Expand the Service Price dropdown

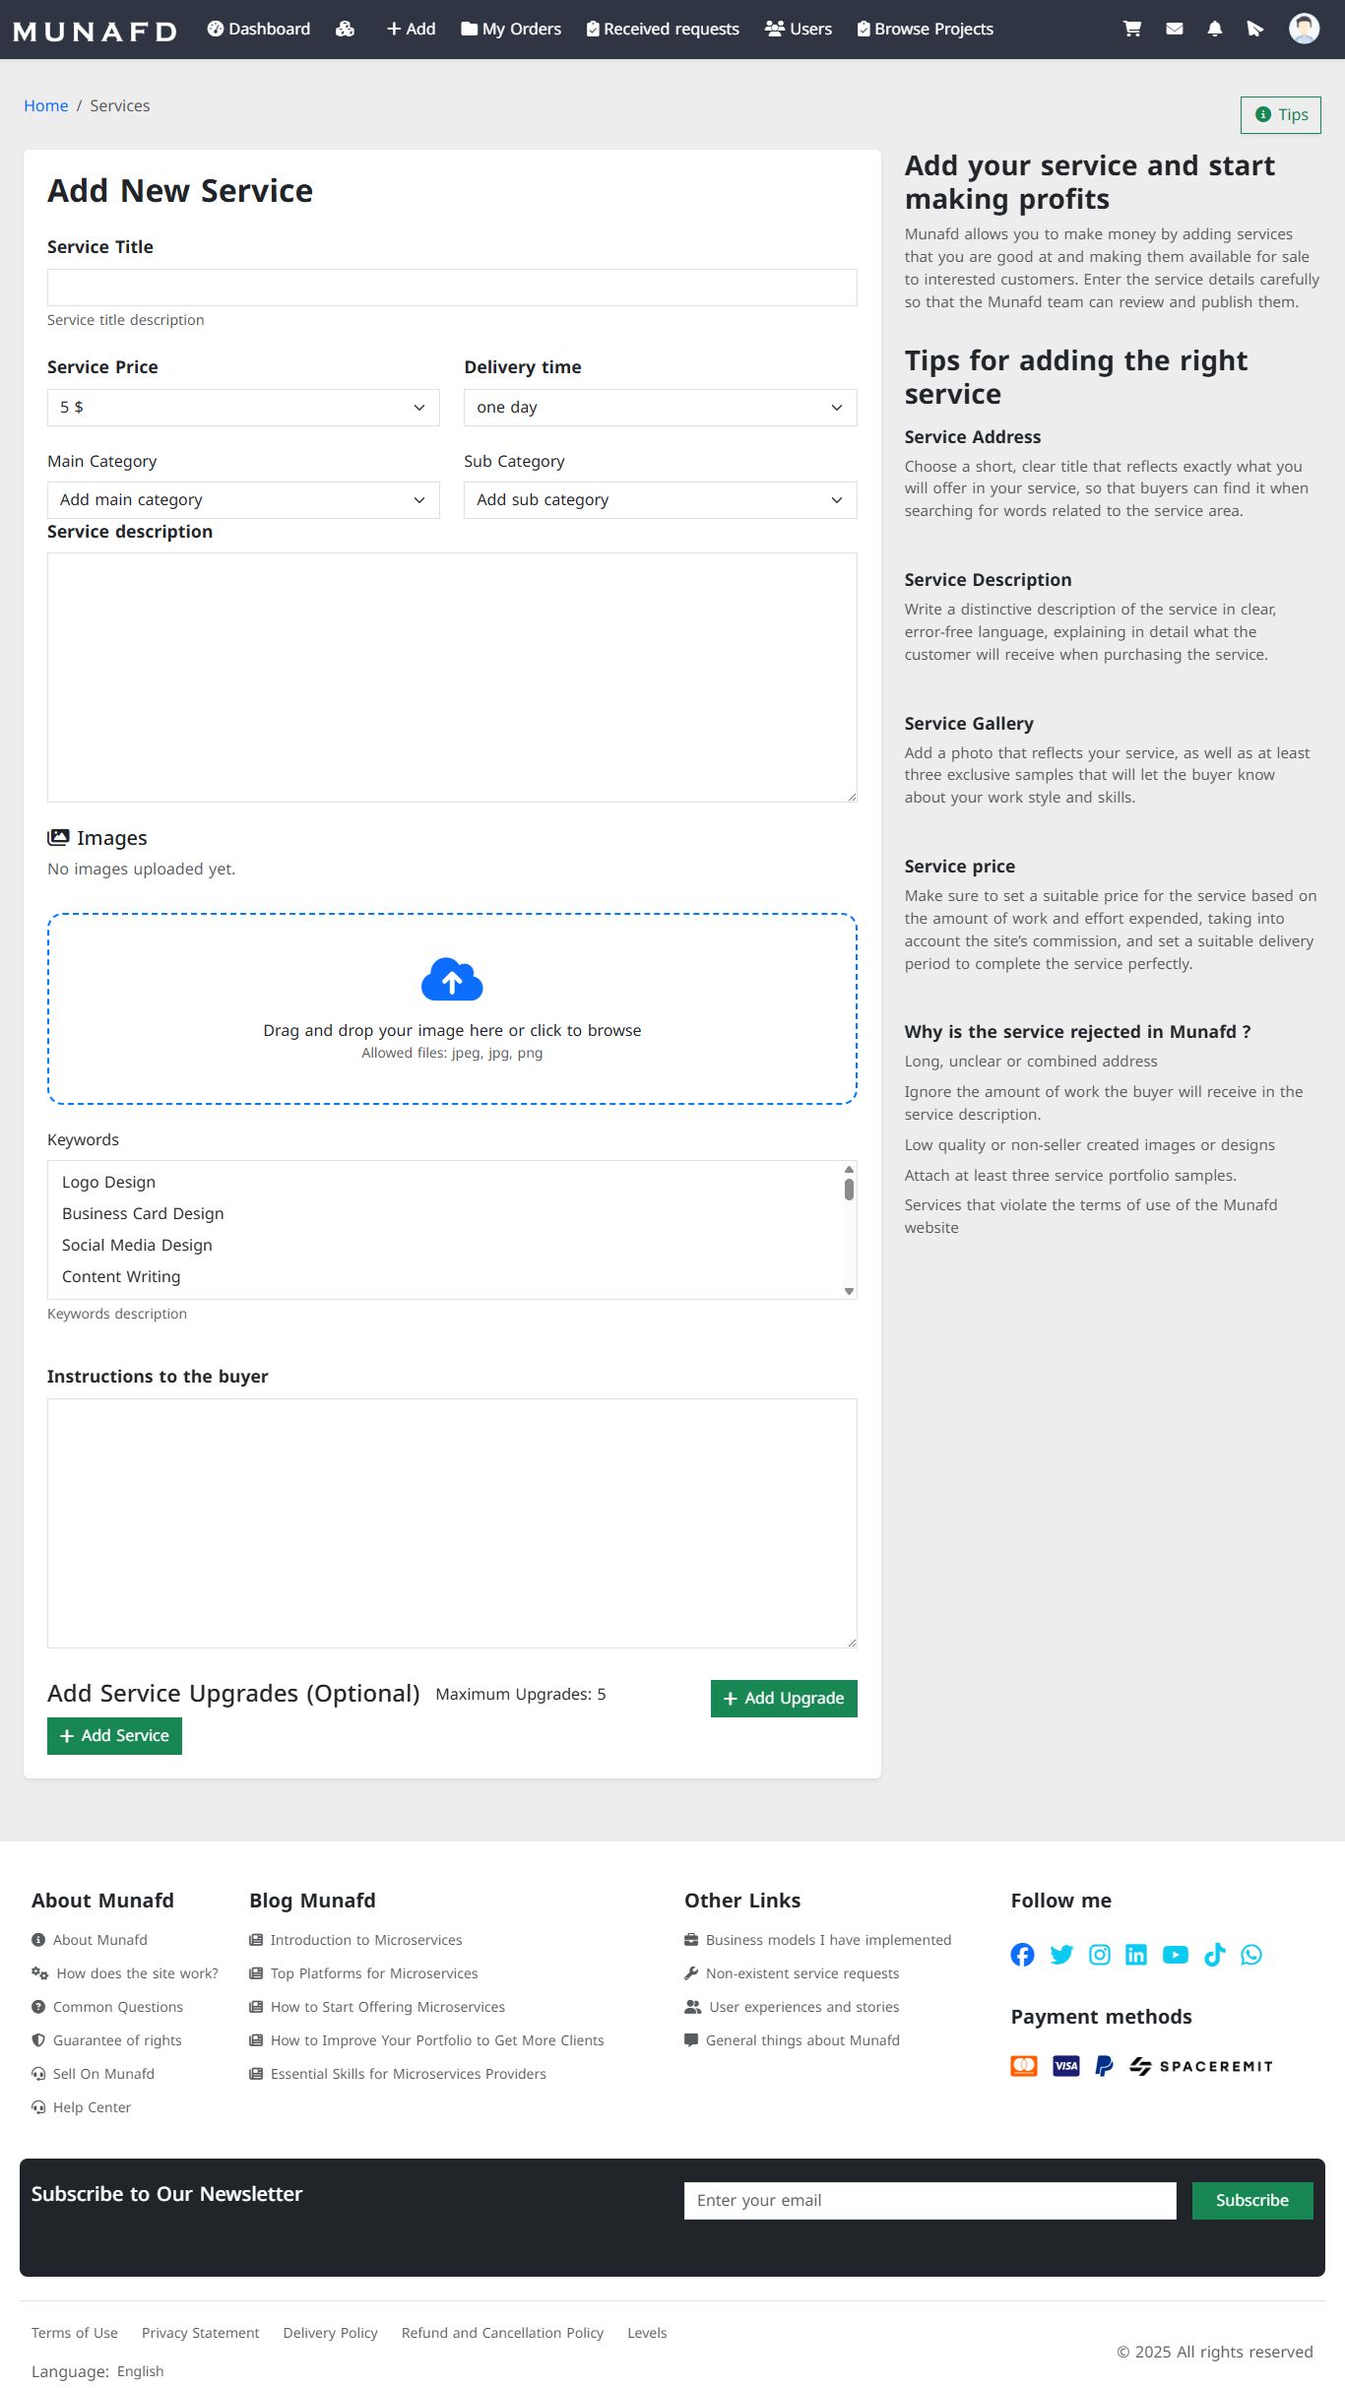click(x=243, y=408)
